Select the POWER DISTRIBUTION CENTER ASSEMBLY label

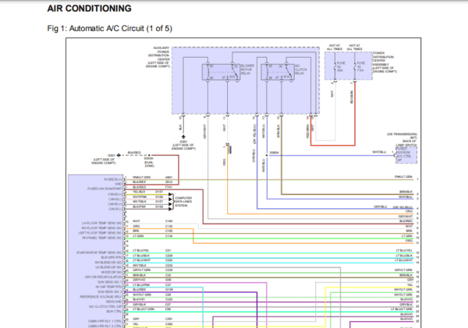pos(385,62)
